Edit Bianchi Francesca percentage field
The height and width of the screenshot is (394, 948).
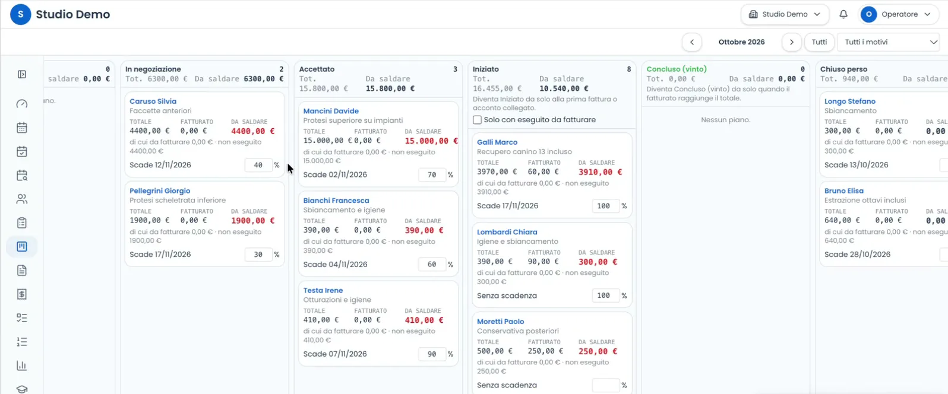[432, 265]
